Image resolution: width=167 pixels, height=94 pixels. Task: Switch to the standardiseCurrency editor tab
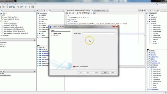pyautogui.click(x=100, y=11)
